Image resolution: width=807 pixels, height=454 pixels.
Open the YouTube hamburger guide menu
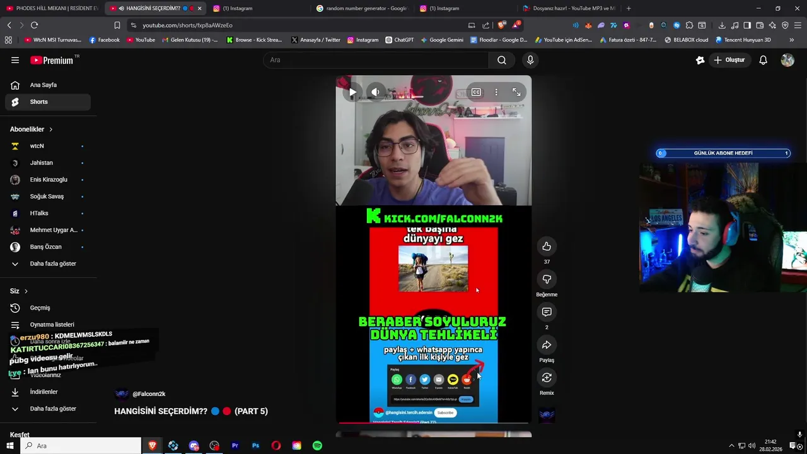(15, 60)
